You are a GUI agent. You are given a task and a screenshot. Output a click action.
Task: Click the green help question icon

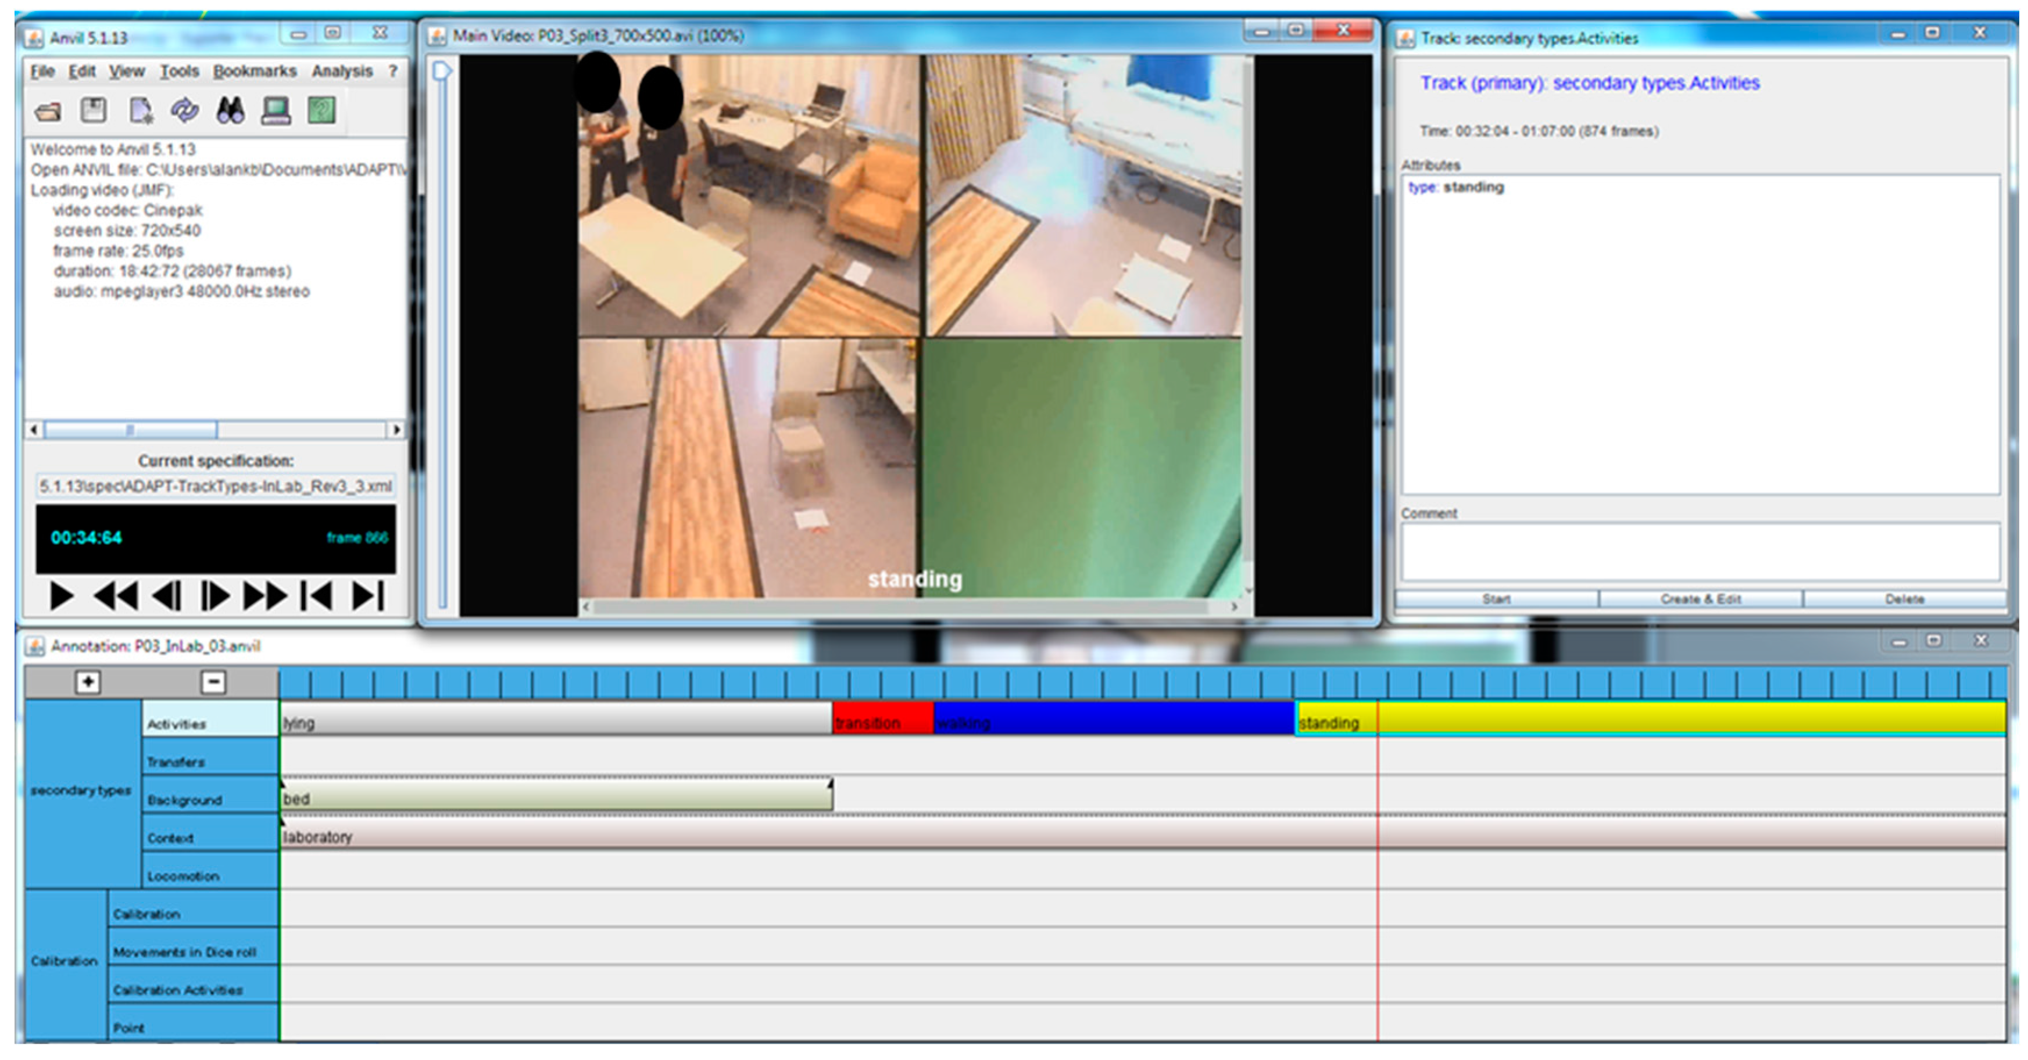point(321,110)
